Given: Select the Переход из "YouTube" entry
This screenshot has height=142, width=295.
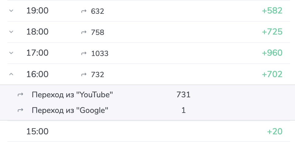Looking at the screenshot, I should coord(72,95).
